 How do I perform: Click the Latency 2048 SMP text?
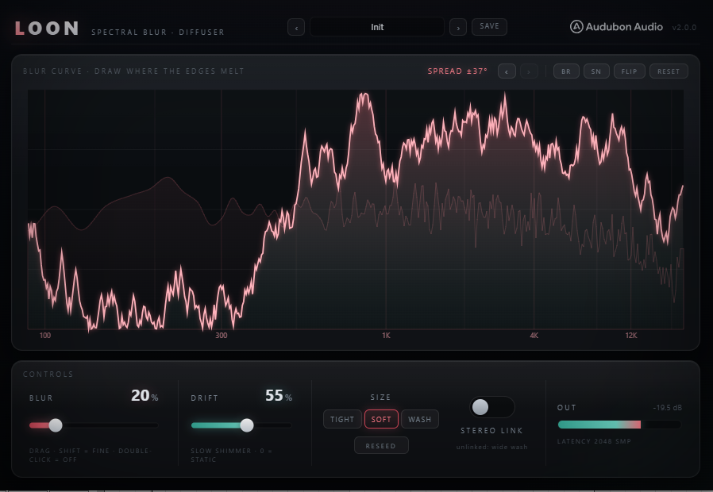coord(594,441)
